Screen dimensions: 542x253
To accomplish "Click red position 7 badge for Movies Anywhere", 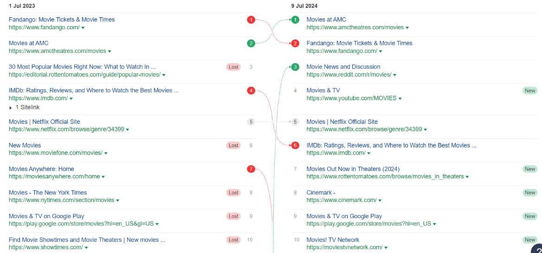I will (251, 169).
